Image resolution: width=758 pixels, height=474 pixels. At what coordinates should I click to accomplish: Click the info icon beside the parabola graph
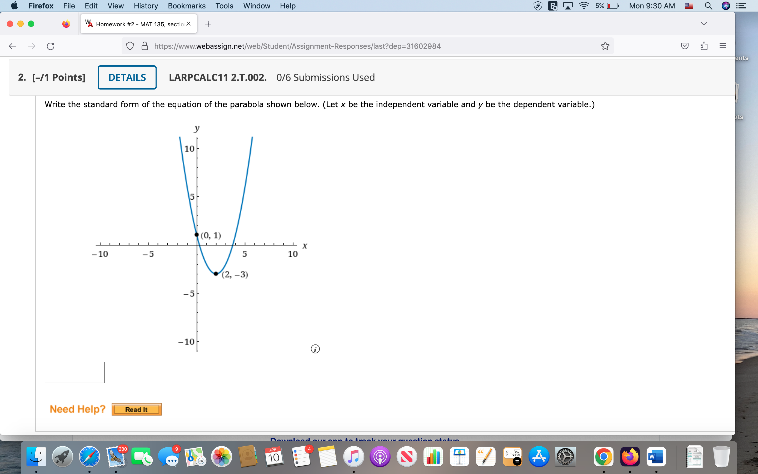click(315, 349)
